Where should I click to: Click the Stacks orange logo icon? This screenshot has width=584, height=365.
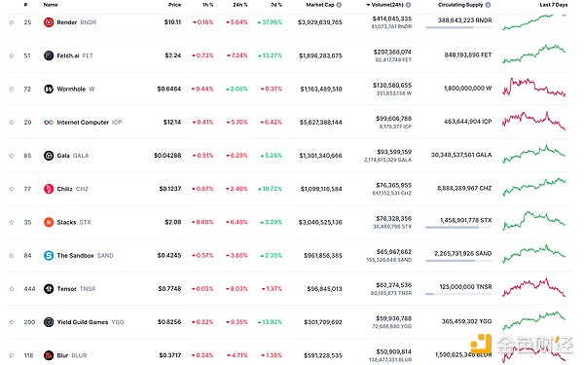point(49,222)
